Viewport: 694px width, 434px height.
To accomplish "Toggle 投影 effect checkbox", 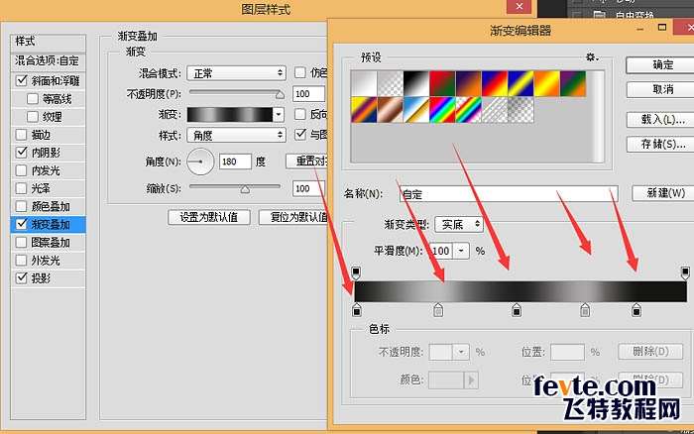I will 21,277.
